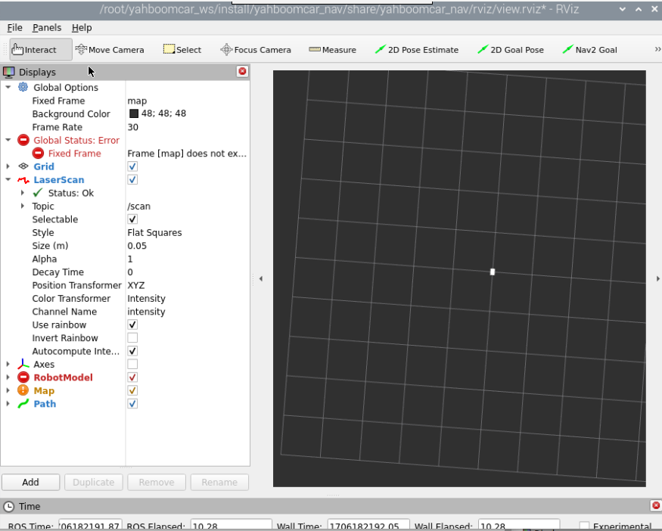662x531 pixels.
Task: Click the white marker in 3D view
Action: coord(493,272)
